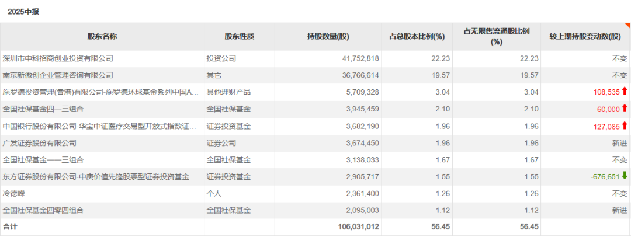This screenshot has width=631, height=237.
Task: Click the holding quantity 3,945,459
Action: click(x=362, y=109)
